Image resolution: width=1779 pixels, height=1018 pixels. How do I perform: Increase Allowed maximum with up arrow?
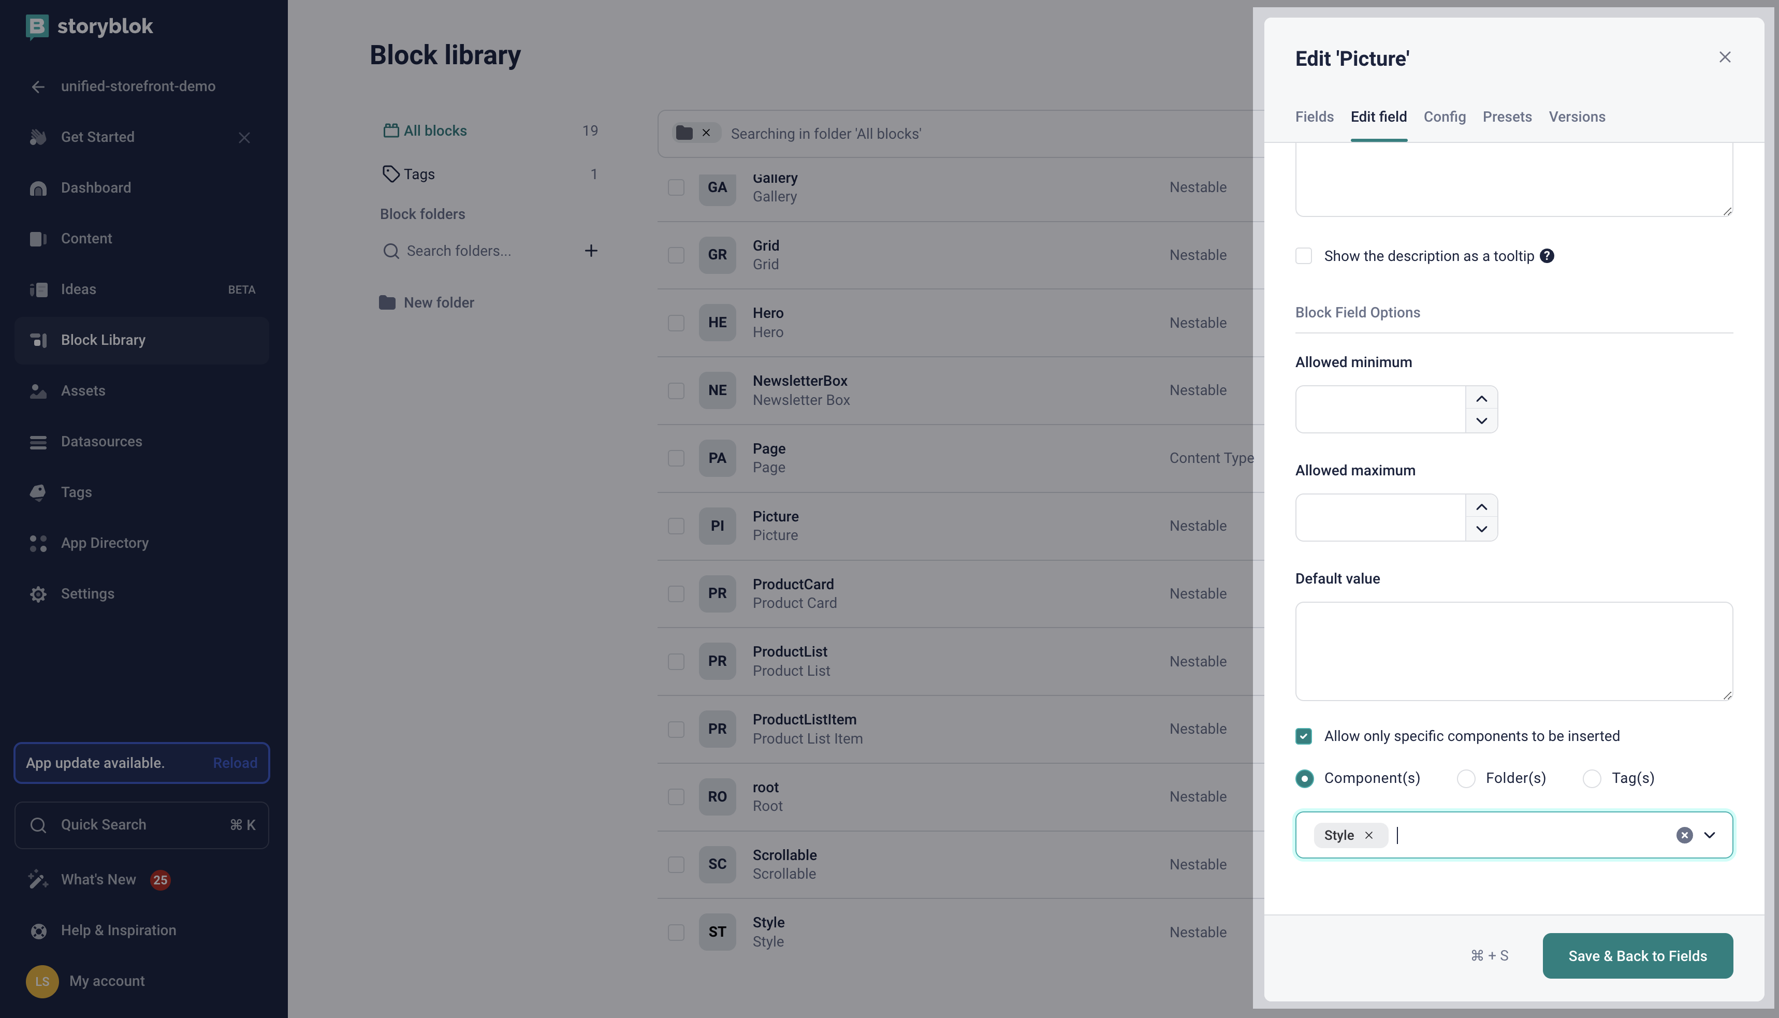pos(1481,507)
